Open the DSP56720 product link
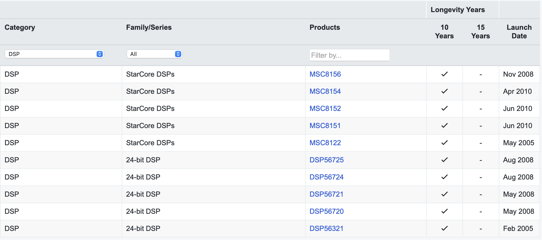The height and width of the screenshot is (240, 542). click(326, 211)
